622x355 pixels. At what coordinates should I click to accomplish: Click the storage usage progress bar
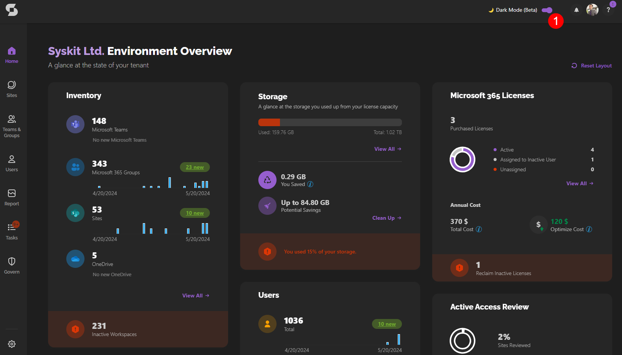[330, 122]
